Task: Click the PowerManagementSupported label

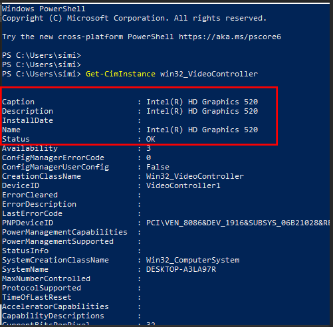Action: point(58,241)
